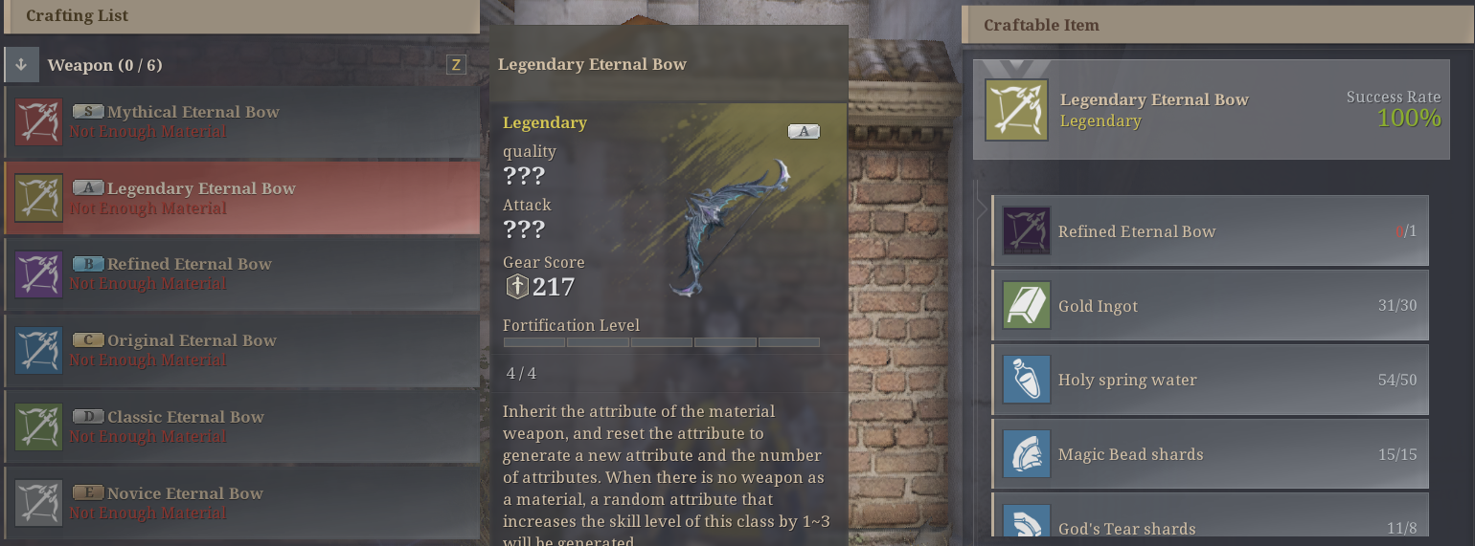1475x546 pixels.
Task: Click the Z hotkey button beside Weapon
Action: tap(456, 65)
